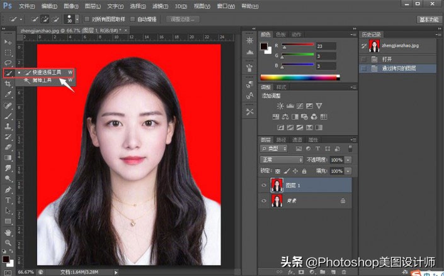This screenshot has width=444, height=276.
Task: Open the opacity 100% dropdown arrow
Action: tap(348, 160)
